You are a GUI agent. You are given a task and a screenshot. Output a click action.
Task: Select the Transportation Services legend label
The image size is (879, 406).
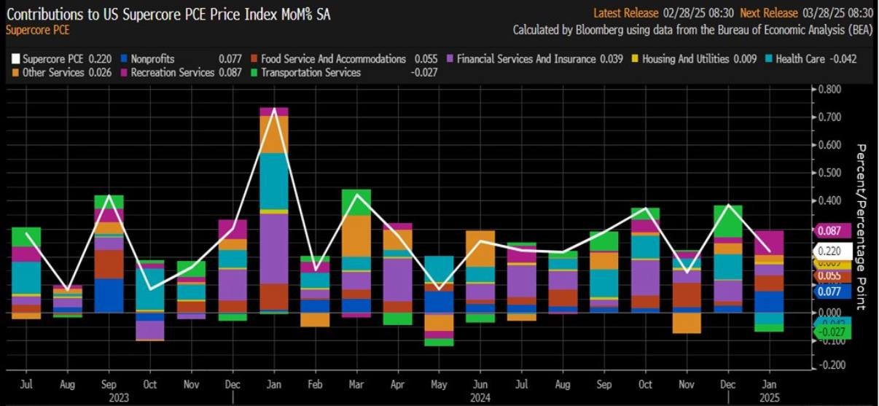(310, 73)
